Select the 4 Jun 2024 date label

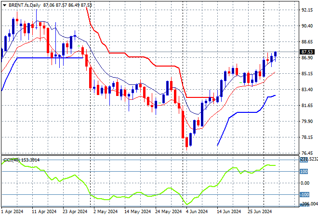tap(197, 212)
